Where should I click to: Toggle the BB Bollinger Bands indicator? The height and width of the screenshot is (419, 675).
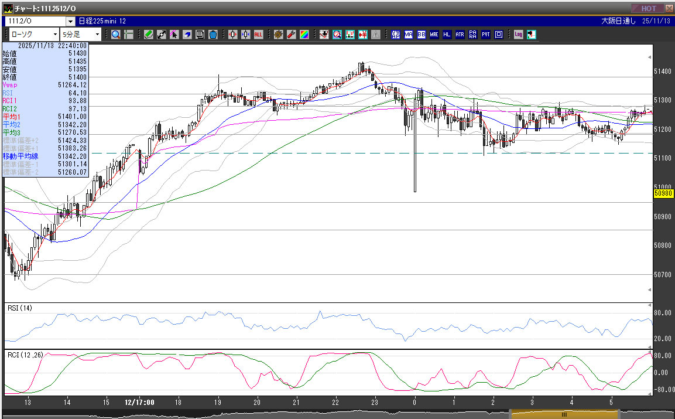click(422, 35)
